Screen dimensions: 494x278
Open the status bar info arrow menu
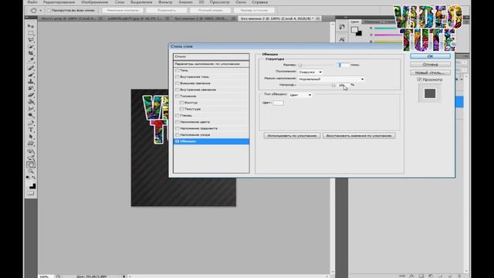click(124, 276)
